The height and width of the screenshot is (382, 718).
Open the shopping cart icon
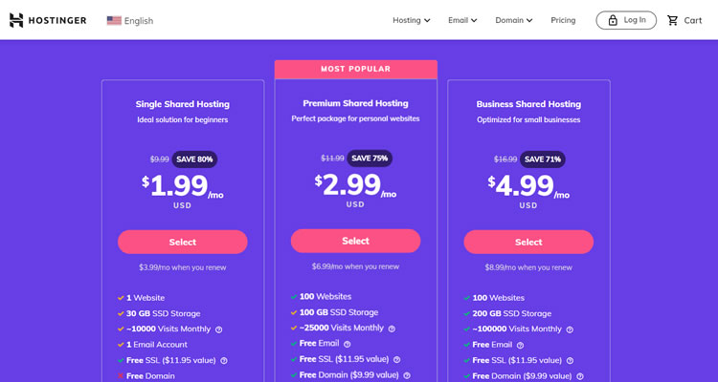click(x=672, y=20)
